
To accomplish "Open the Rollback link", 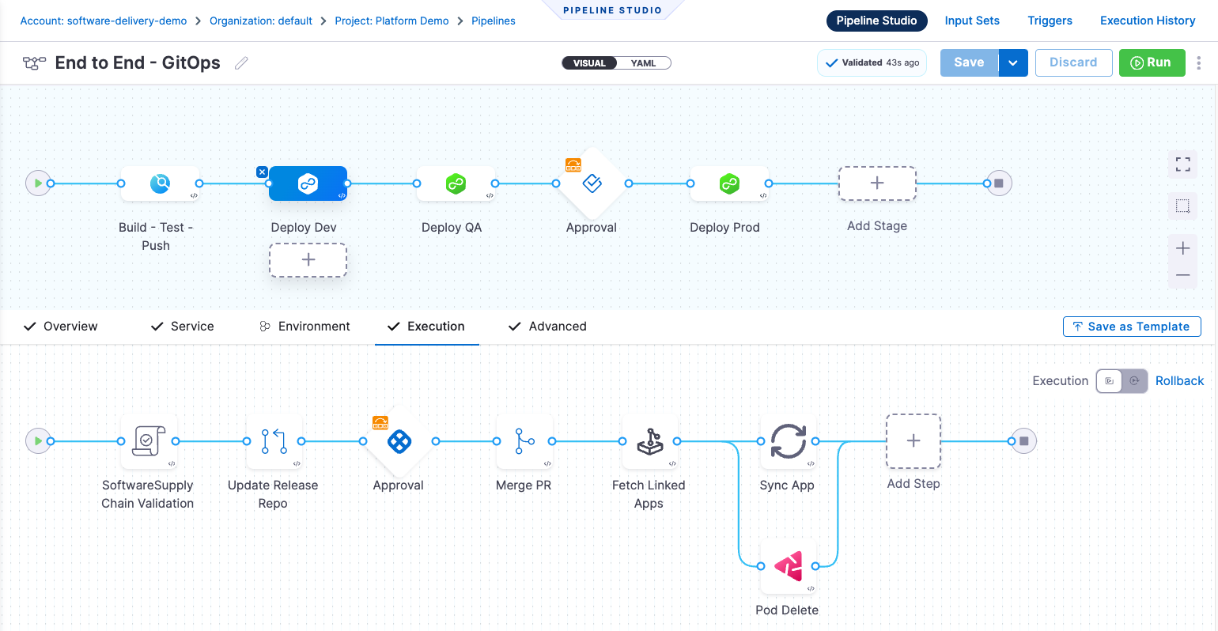I will [x=1179, y=380].
